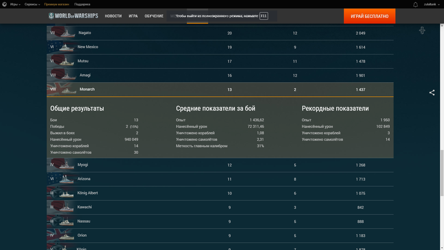Open the Игры dropdown menu
The height and width of the screenshot is (250, 444).
[15, 4]
